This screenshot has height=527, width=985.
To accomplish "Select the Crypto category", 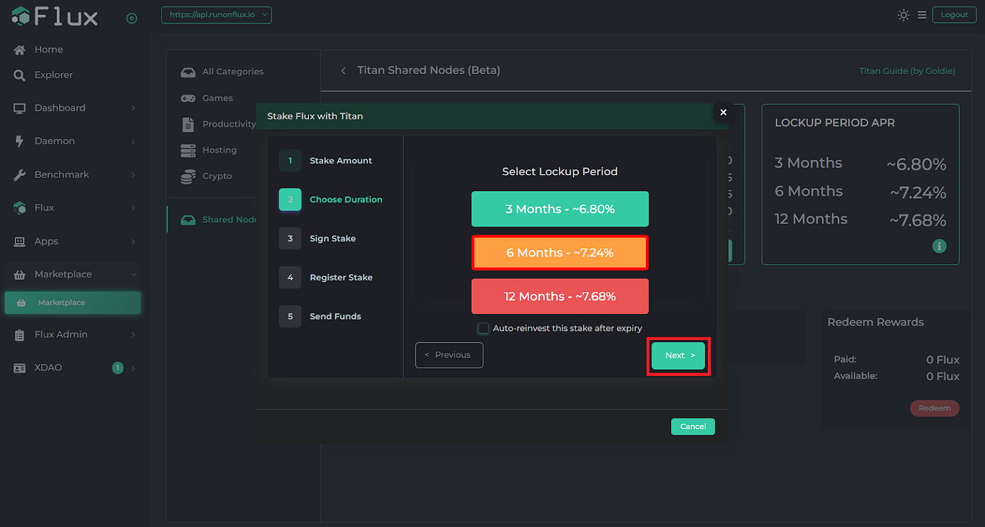I will pos(217,176).
